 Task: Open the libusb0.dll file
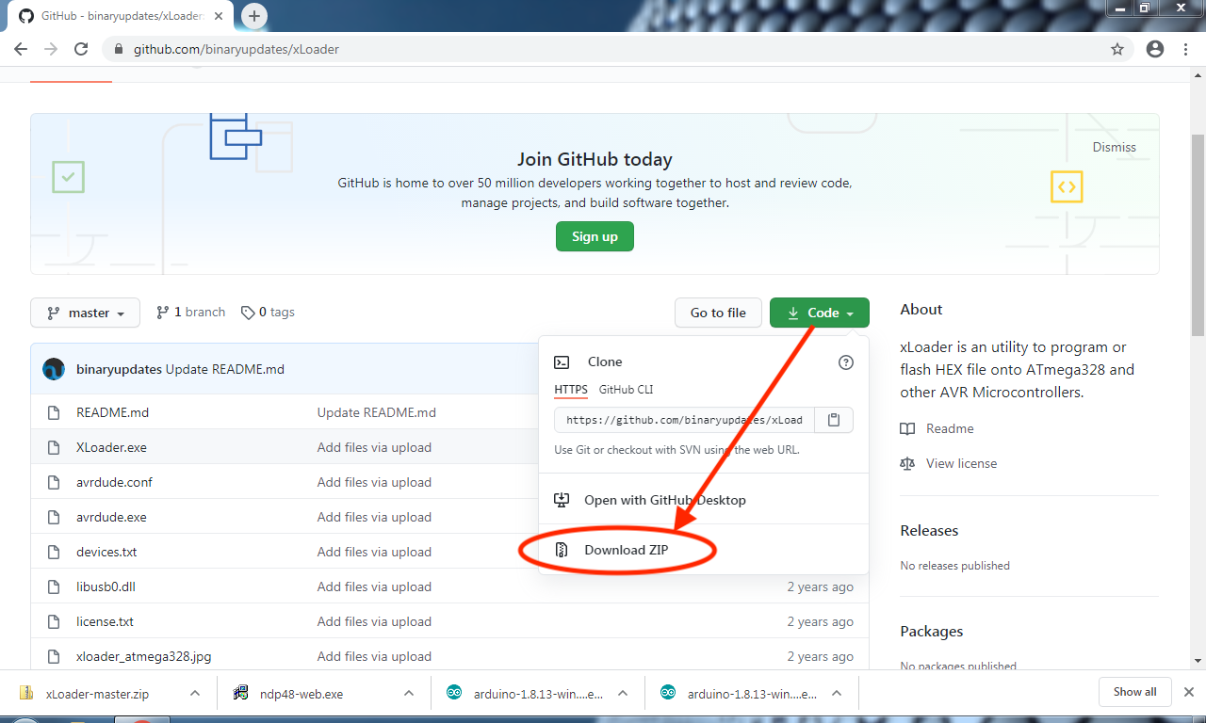click(x=106, y=586)
